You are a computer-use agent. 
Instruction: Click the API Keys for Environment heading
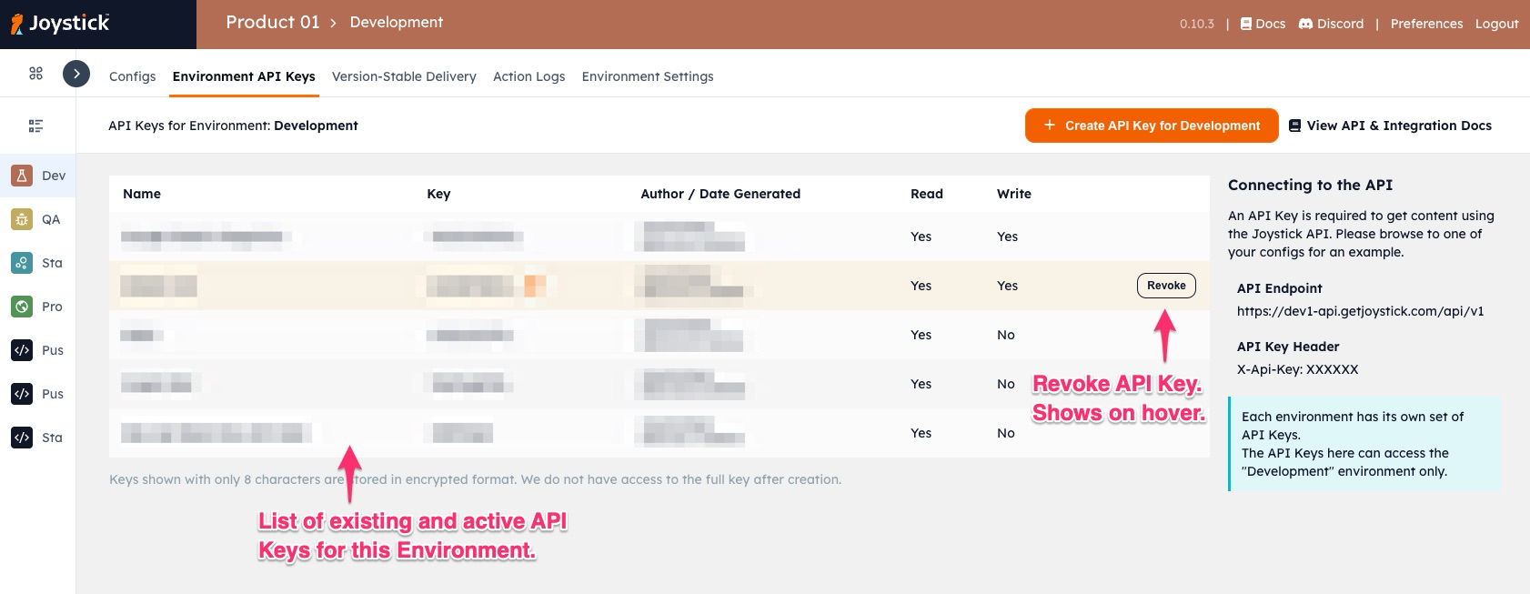pyautogui.click(x=233, y=126)
